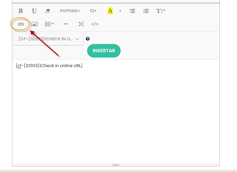
Task: Open the CF-{32933} Check in custom field dropdown
Action: pos(48,39)
